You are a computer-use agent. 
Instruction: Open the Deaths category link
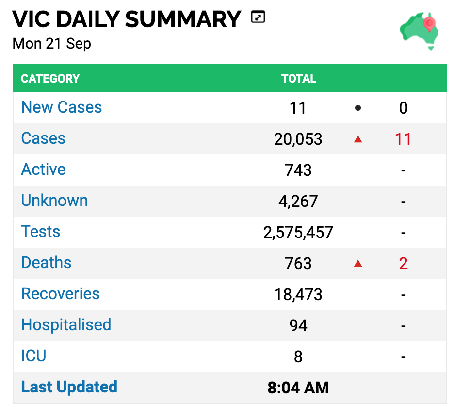47,262
